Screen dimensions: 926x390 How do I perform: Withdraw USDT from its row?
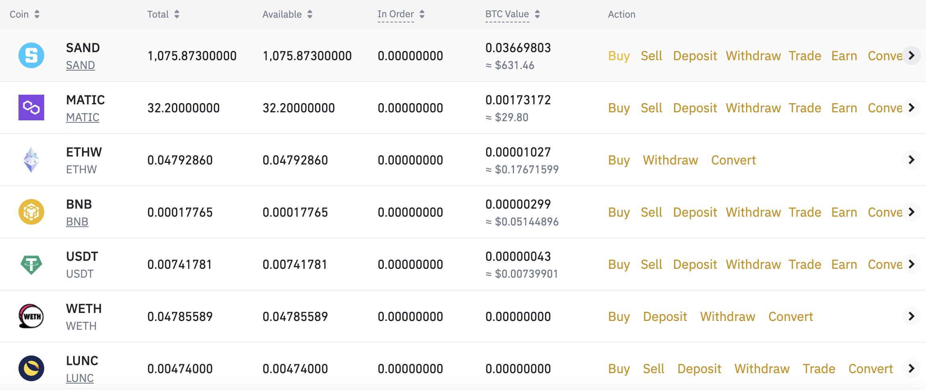753,264
